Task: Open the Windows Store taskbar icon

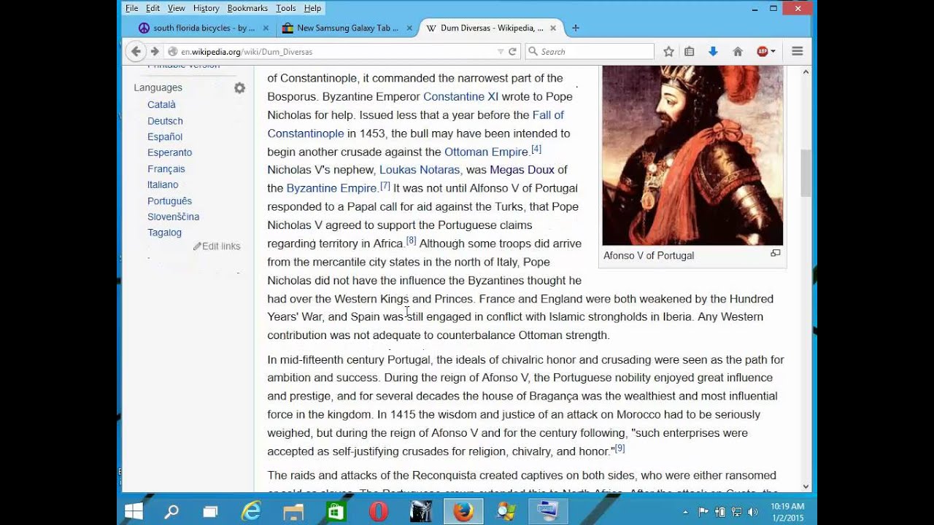Action: point(336,511)
